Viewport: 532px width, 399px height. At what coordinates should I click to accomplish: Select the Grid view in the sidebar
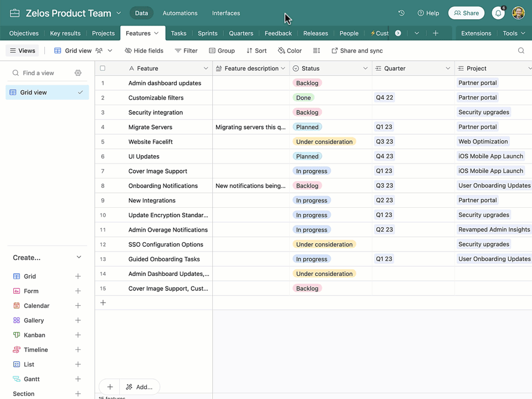point(33,93)
